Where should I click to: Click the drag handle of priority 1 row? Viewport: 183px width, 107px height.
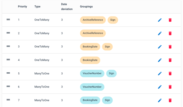point(8,19)
